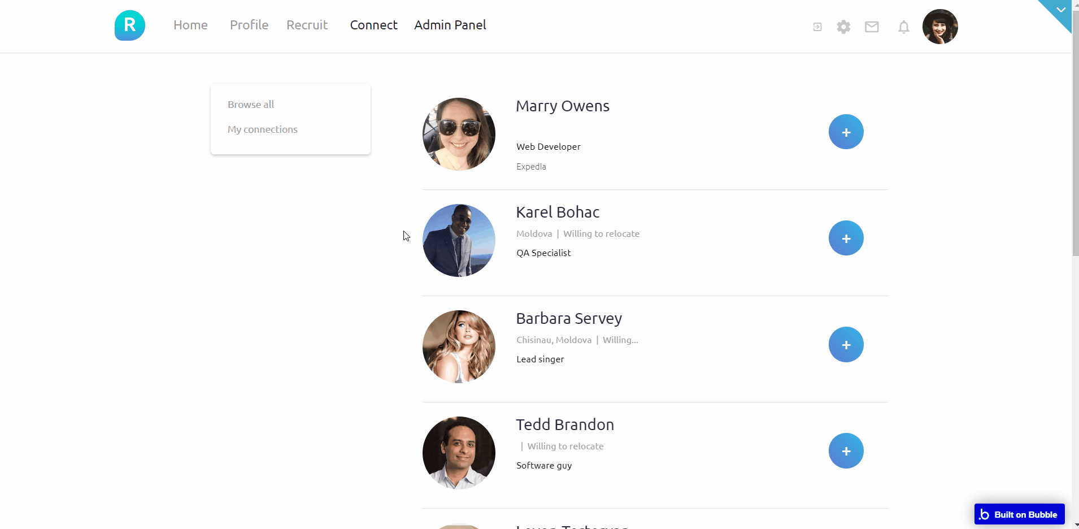Click the Built on Bubble badge
Image resolution: width=1079 pixels, height=529 pixels.
point(1019,514)
